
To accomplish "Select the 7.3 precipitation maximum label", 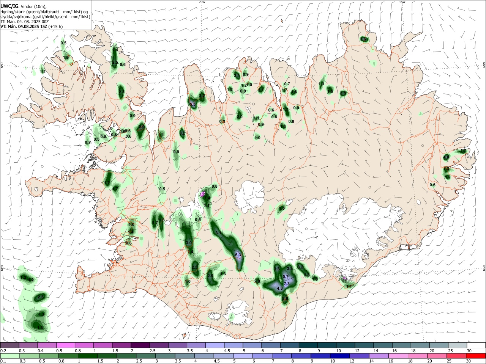I will [x=287, y=284].
